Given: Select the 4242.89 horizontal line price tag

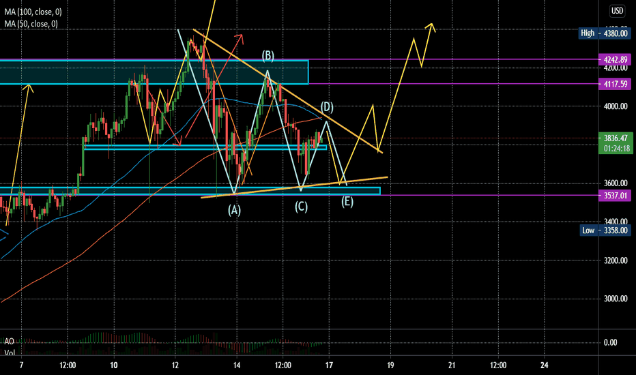Looking at the screenshot, I should pyautogui.click(x=616, y=59).
